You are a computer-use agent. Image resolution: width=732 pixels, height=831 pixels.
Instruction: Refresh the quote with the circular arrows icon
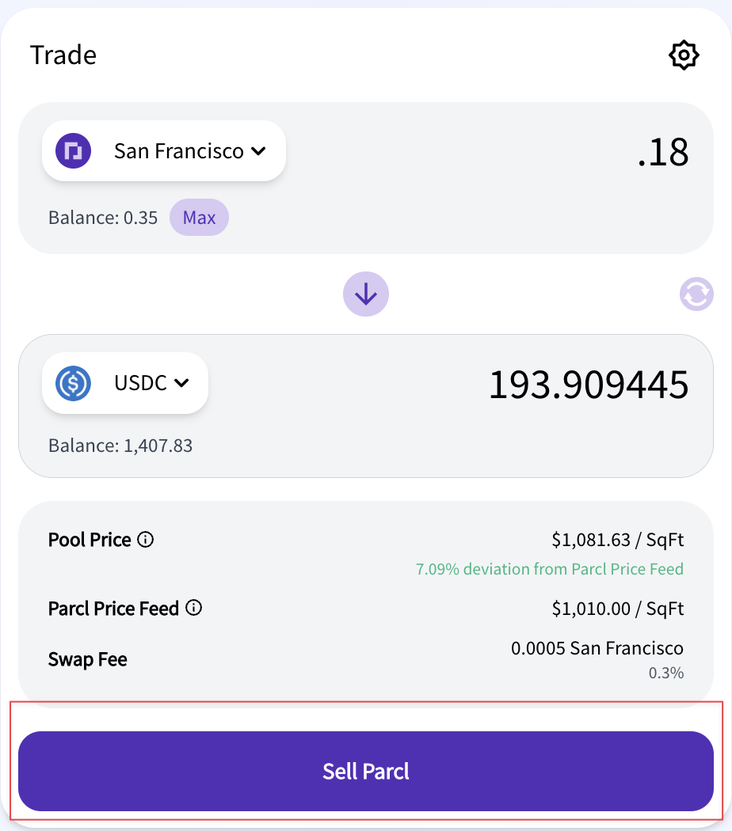pos(696,294)
